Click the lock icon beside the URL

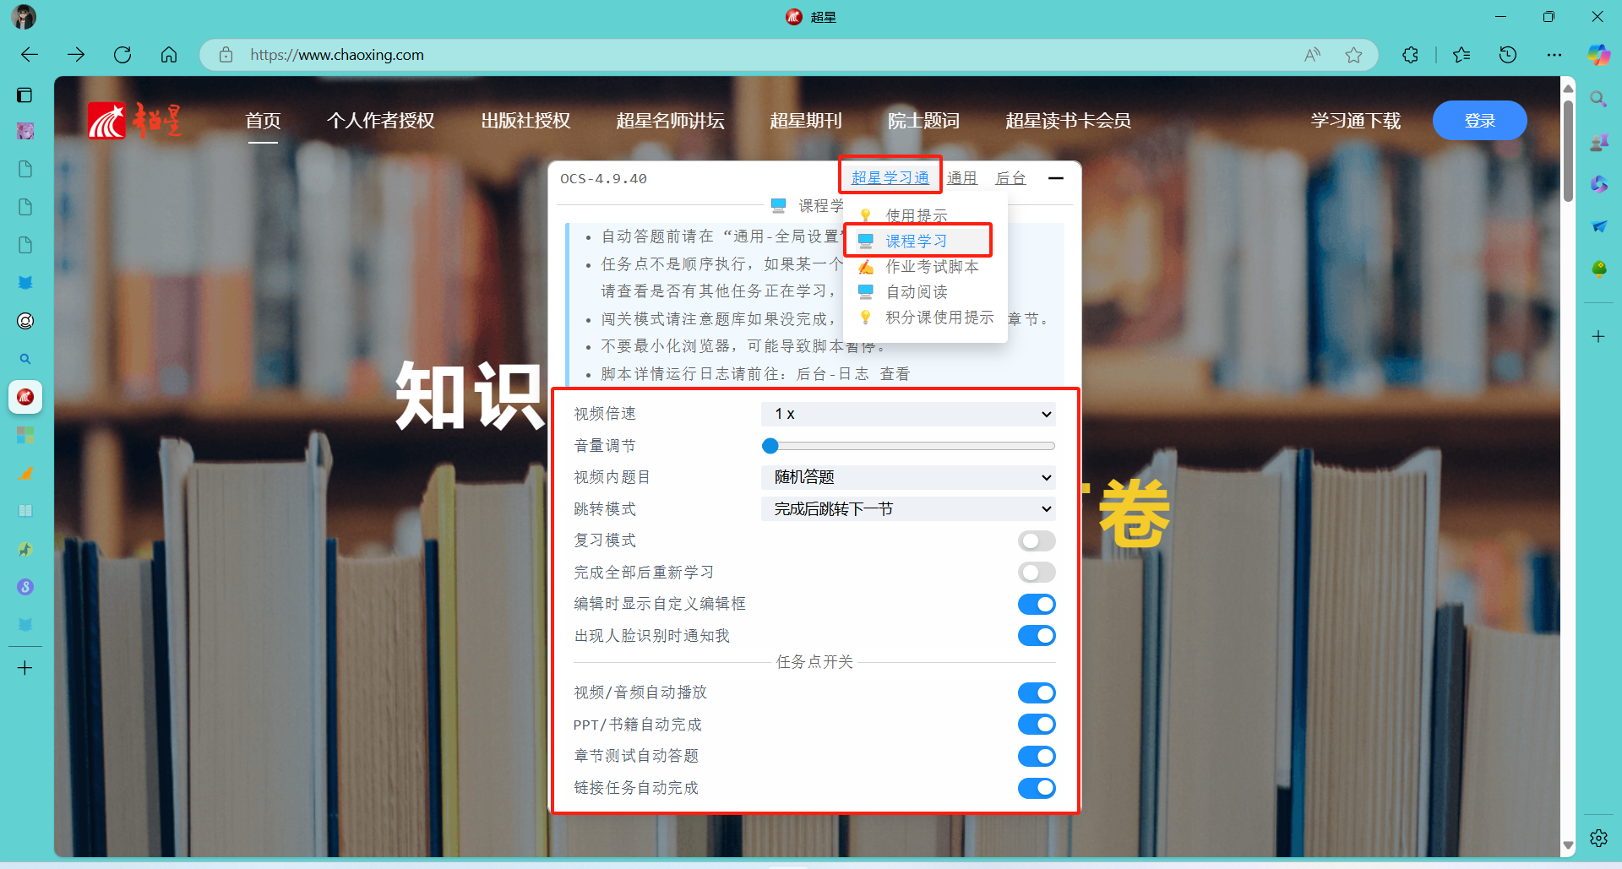226,55
